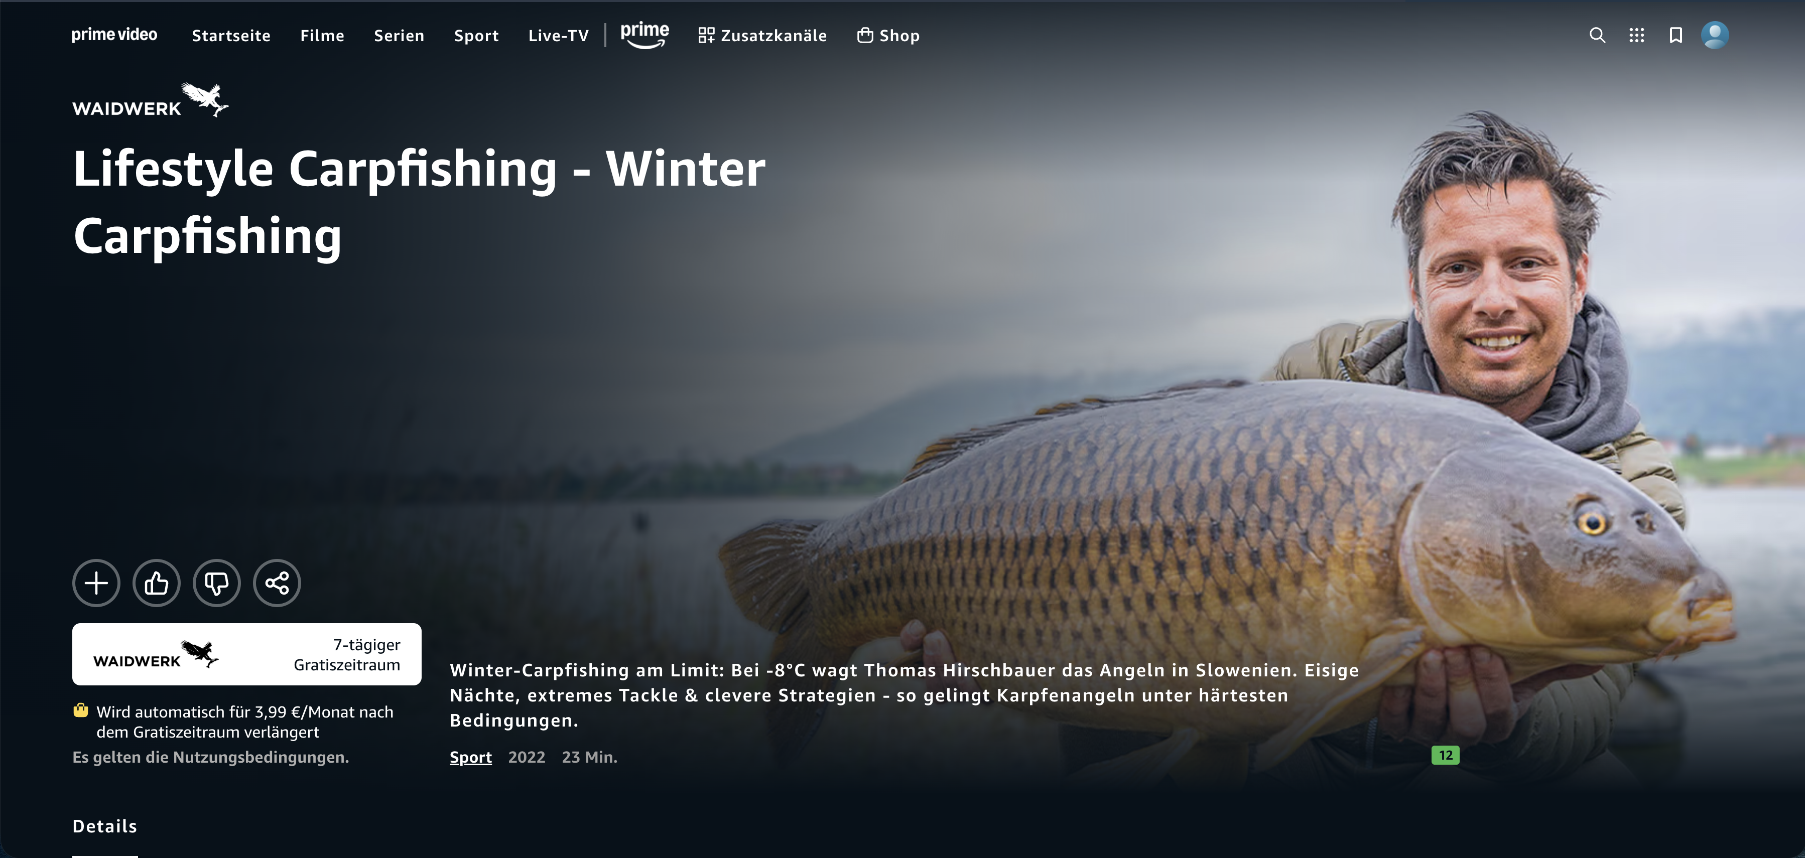Dislike this title with thumbs-down
Image resolution: width=1805 pixels, height=858 pixels.
[216, 583]
